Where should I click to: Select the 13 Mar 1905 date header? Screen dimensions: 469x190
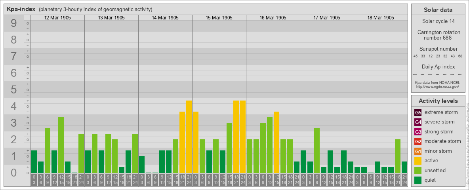(111, 18)
